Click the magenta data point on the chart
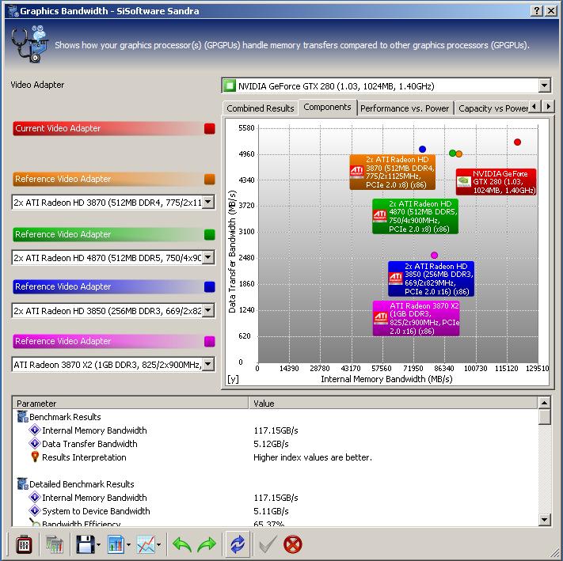This screenshot has height=561, width=563. pyautogui.click(x=434, y=255)
